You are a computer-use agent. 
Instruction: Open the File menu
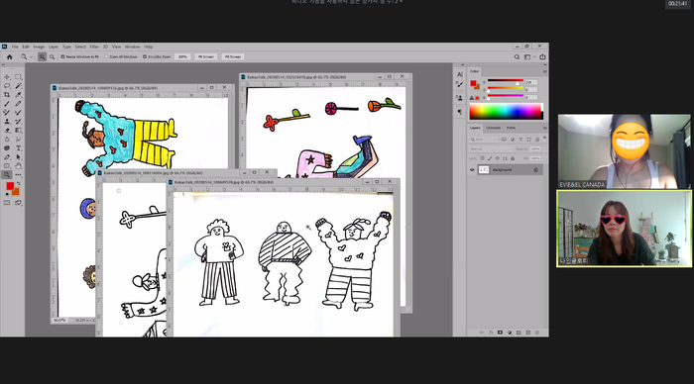(15, 47)
